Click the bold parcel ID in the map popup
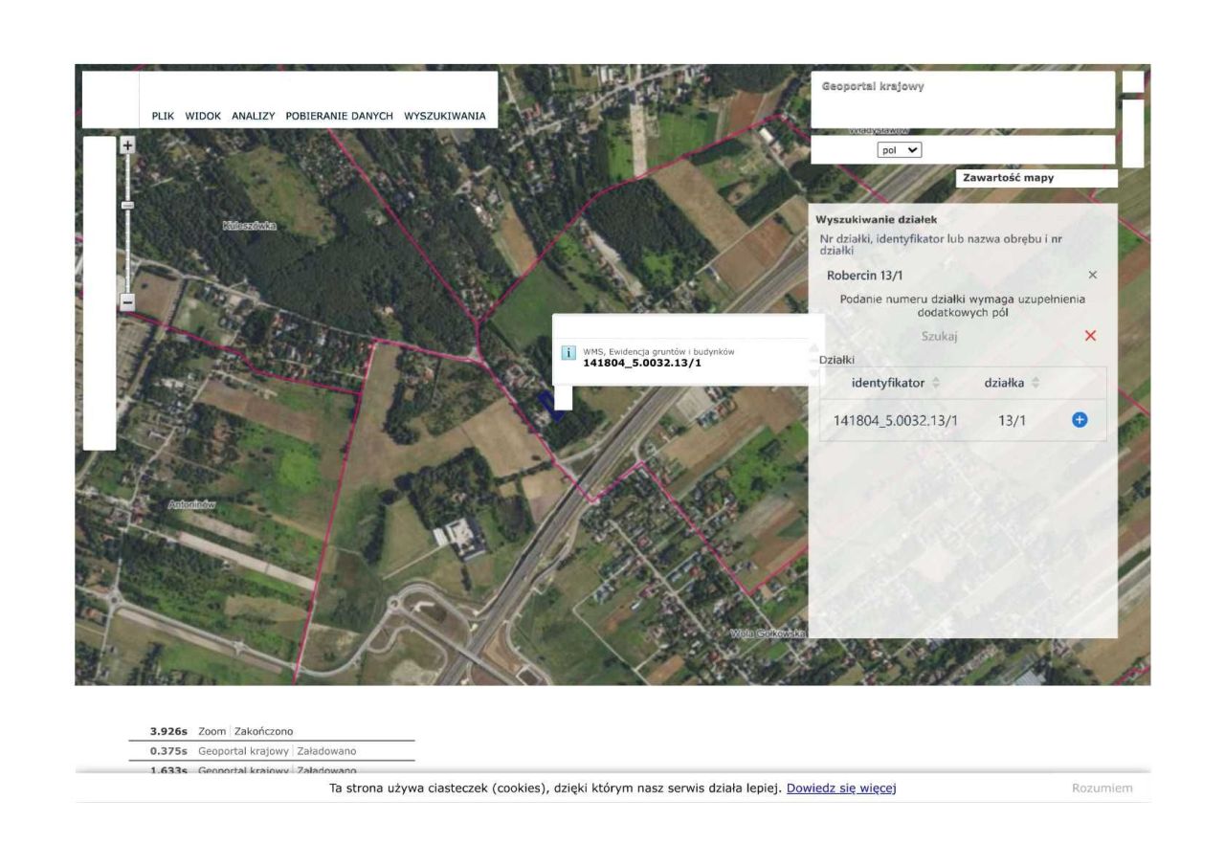This screenshot has height=866, width=1225. [642, 363]
